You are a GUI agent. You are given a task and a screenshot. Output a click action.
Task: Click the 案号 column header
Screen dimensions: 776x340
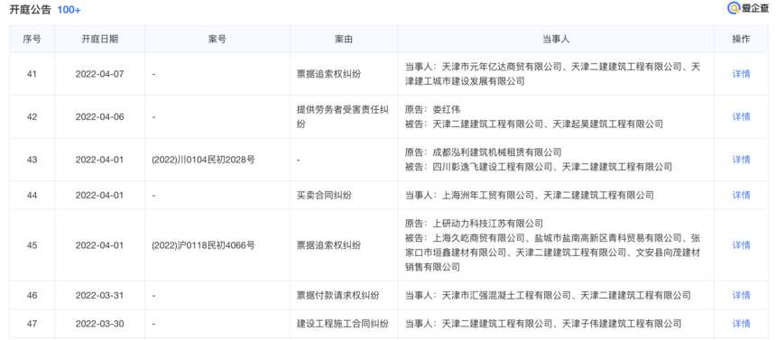[x=217, y=39]
